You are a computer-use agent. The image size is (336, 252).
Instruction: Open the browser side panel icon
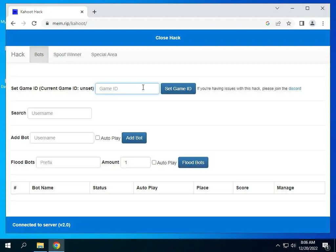[302, 23]
